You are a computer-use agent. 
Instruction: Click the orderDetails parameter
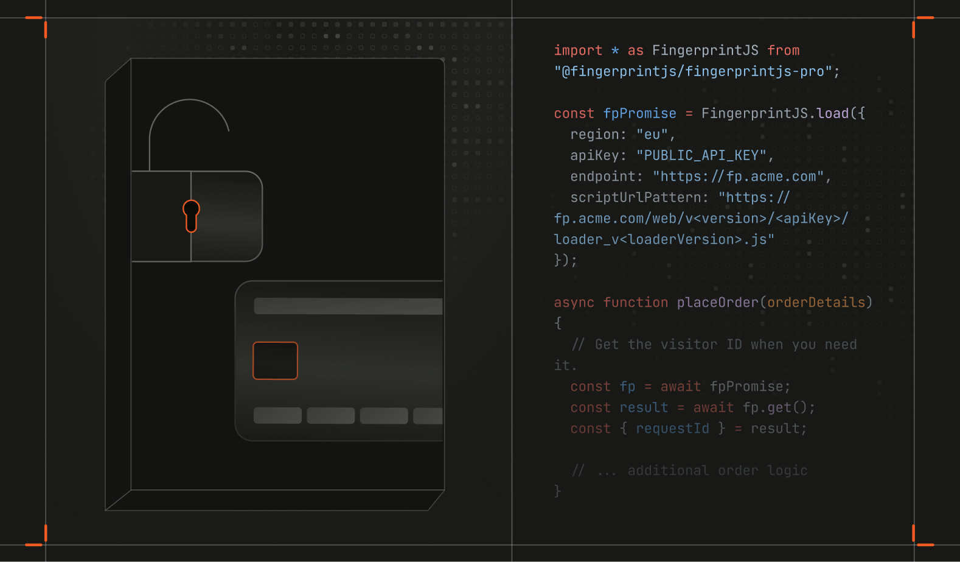816,303
